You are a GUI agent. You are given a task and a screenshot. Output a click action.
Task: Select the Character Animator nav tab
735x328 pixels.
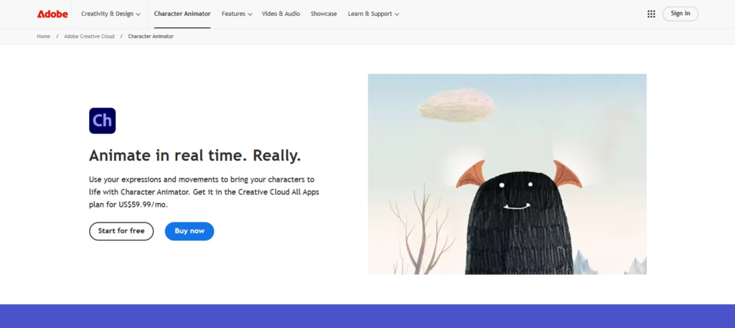[182, 14]
